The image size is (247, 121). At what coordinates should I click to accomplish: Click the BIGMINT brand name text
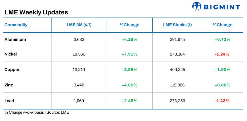click(222, 7)
